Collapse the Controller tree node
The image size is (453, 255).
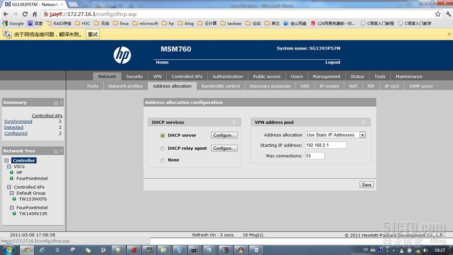[7, 160]
